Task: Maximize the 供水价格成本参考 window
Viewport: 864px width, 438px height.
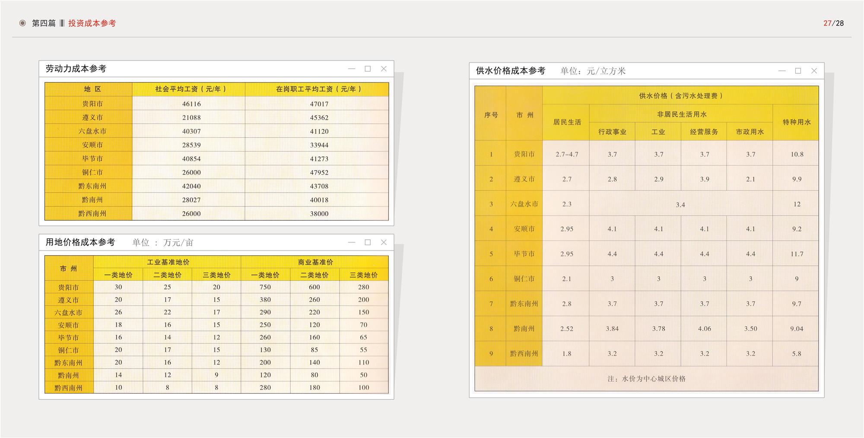Action: pyautogui.click(x=798, y=71)
